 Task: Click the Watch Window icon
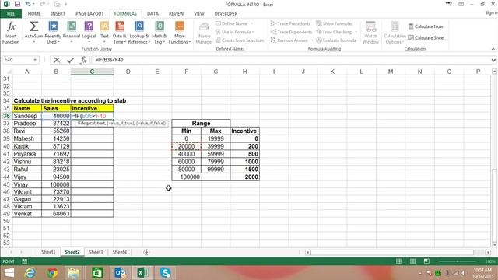tap(370, 26)
